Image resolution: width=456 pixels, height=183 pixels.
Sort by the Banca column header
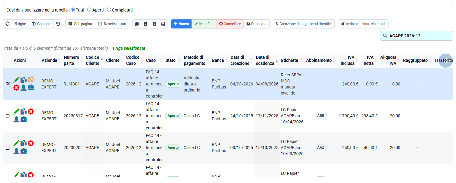click(x=219, y=60)
